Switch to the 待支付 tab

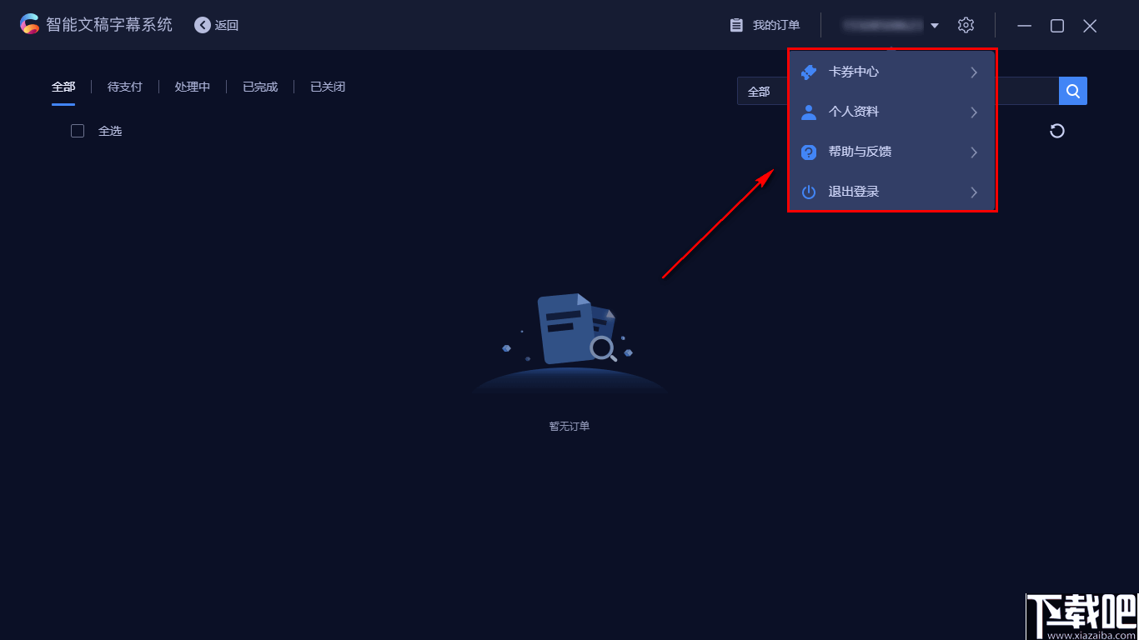point(125,86)
